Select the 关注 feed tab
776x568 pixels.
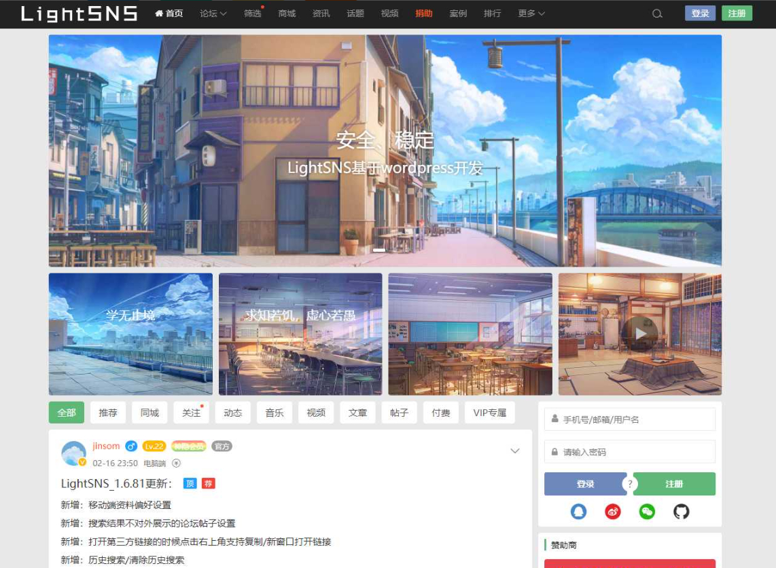[x=191, y=413]
